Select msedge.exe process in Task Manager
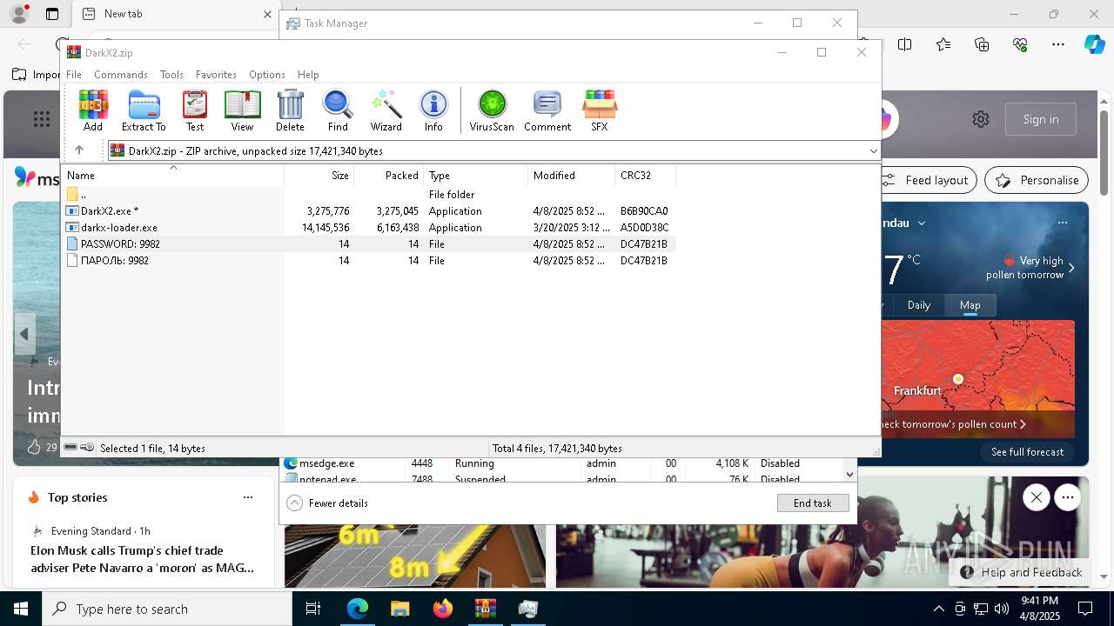 [563, 463]
